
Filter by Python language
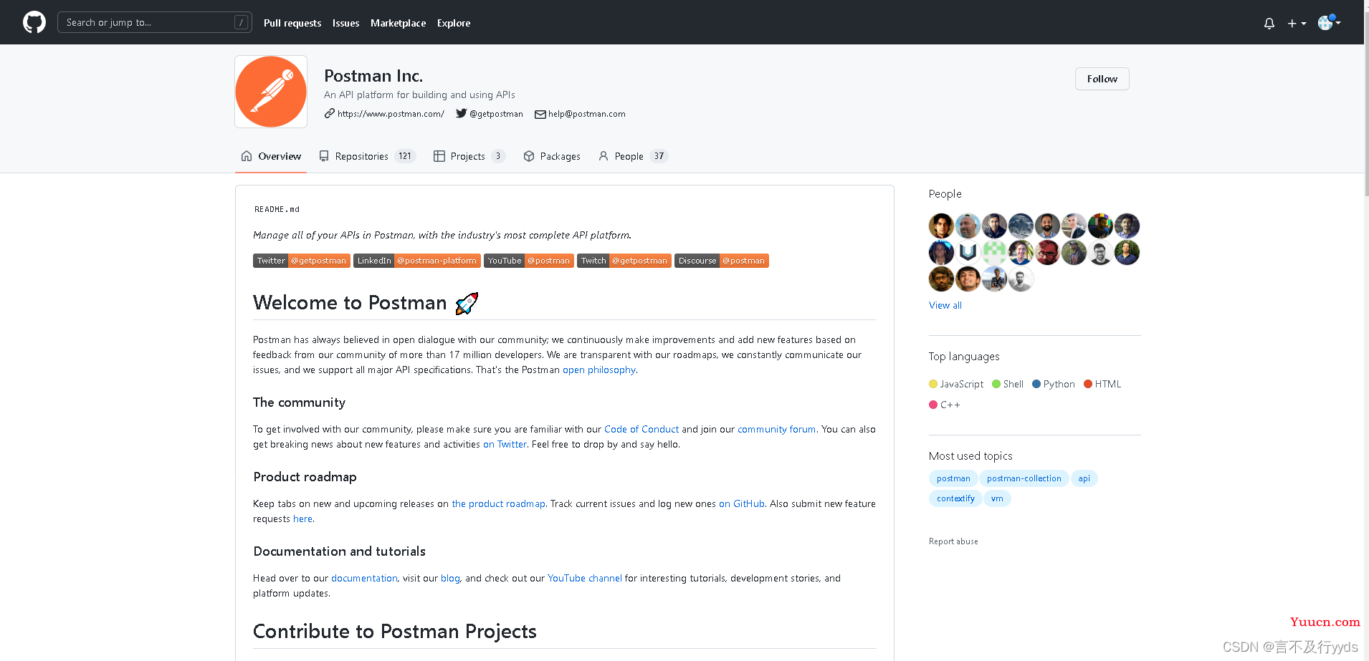click(x=1054, y=384)
